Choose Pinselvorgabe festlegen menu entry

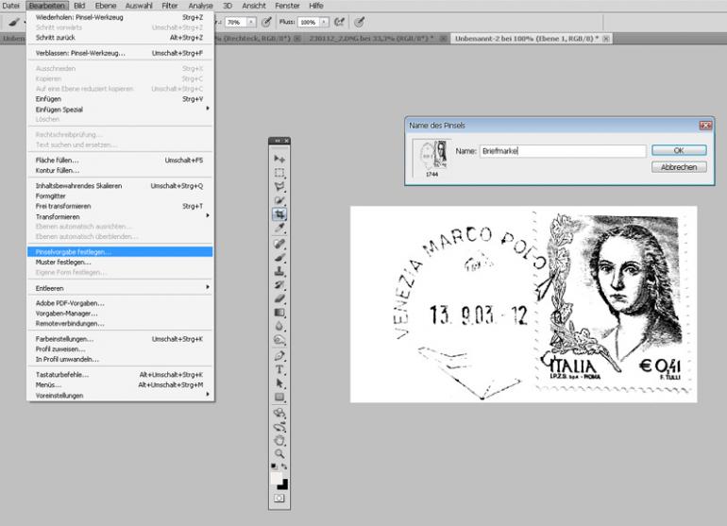coord(121,252)
